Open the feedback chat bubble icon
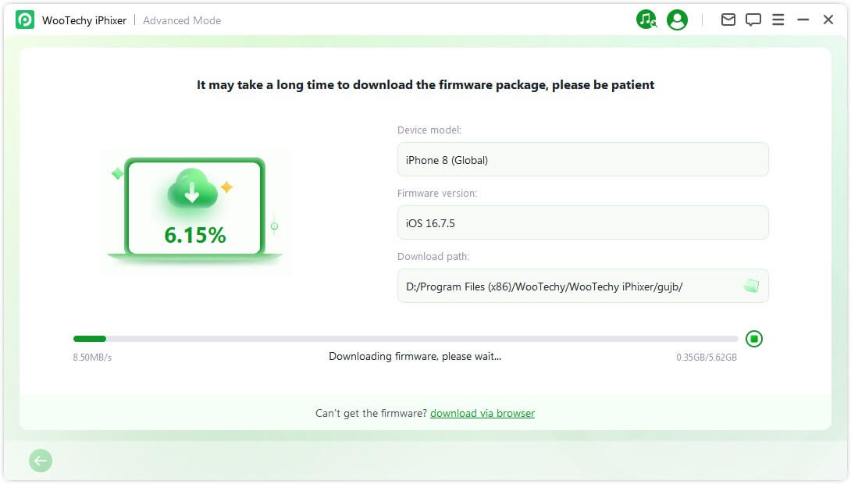 coord(753,20)
